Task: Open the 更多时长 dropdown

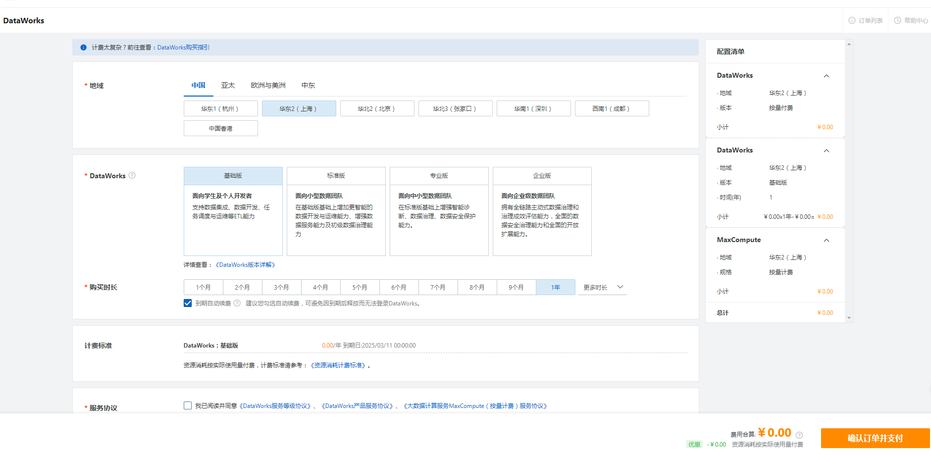Action: (x=603, y=287)
